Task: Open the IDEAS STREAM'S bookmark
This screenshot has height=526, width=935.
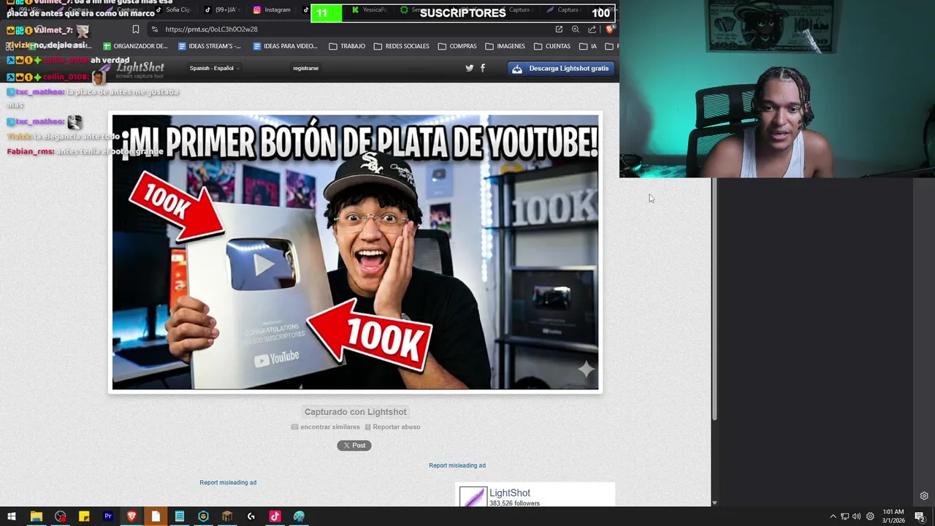Action: pyautogui.click(x=210, y=46)
